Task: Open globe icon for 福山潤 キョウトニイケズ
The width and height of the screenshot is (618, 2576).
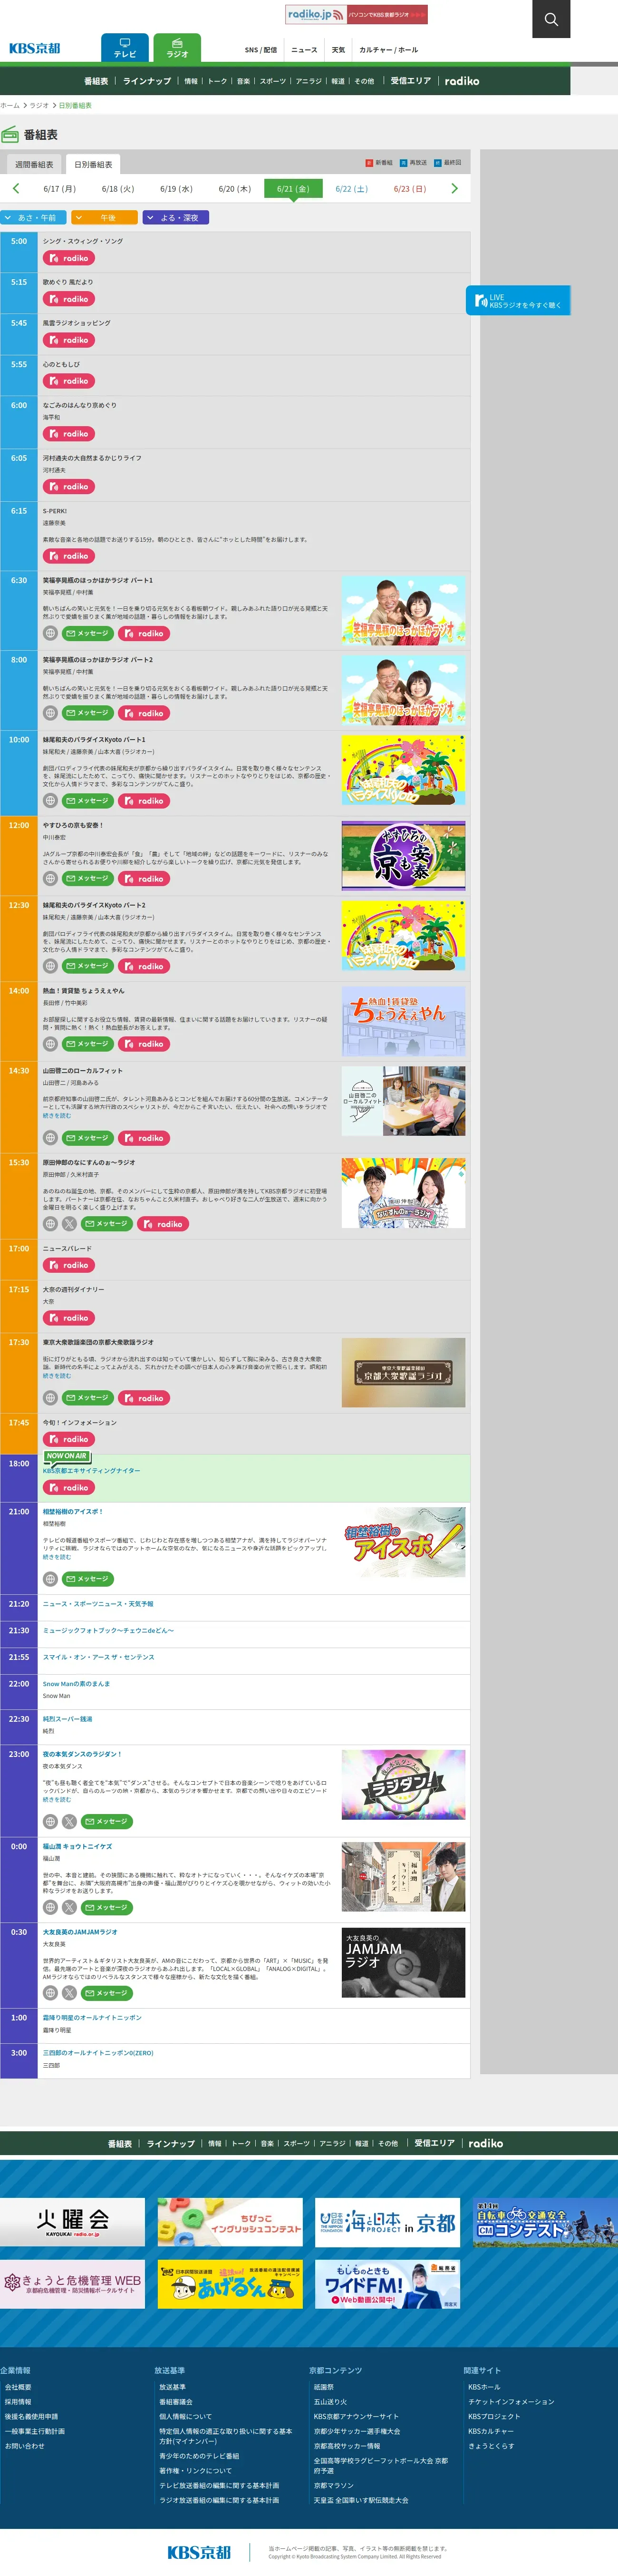Action: (50, 1907)
